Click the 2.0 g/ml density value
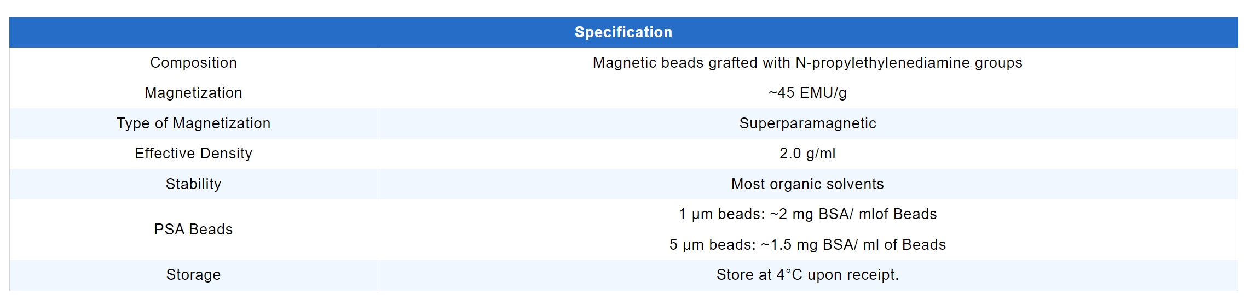The image size is (1253, 300). point(807,154)
